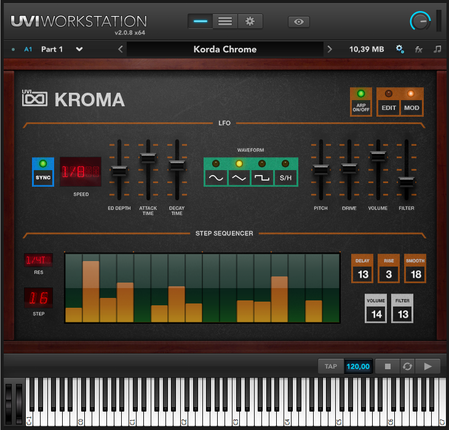Start playback with the play button
Image resolution: width=449 pixels, height=430 pixels.
[x=428, y=366]
